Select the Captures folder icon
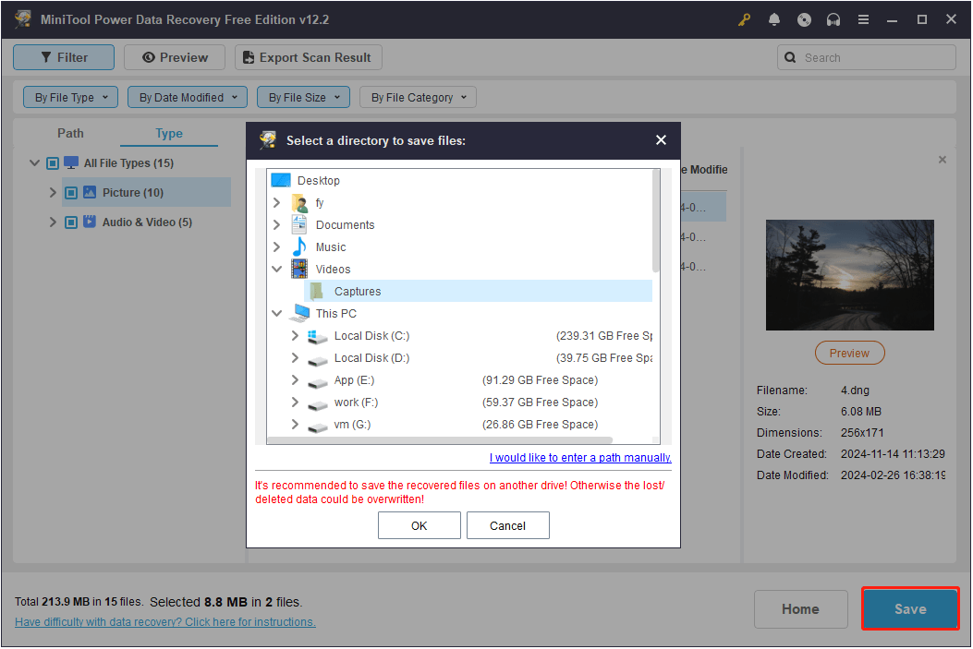The image size is (973, 649). [x=317, y=292]
